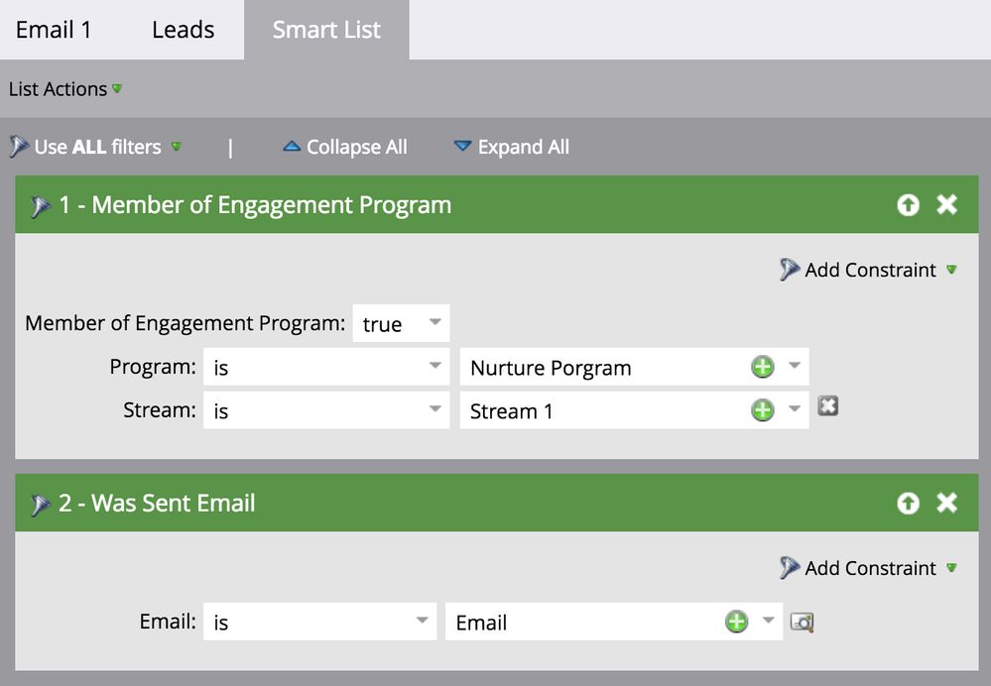This screenshot has width=991, height=686.
Task: Open the List Actions menu
Action: pos(65,89)
